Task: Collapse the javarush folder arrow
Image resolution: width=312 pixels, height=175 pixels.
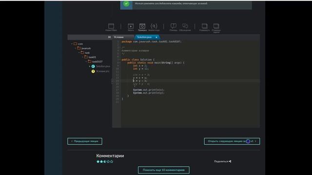Action: tap(76, 48)
